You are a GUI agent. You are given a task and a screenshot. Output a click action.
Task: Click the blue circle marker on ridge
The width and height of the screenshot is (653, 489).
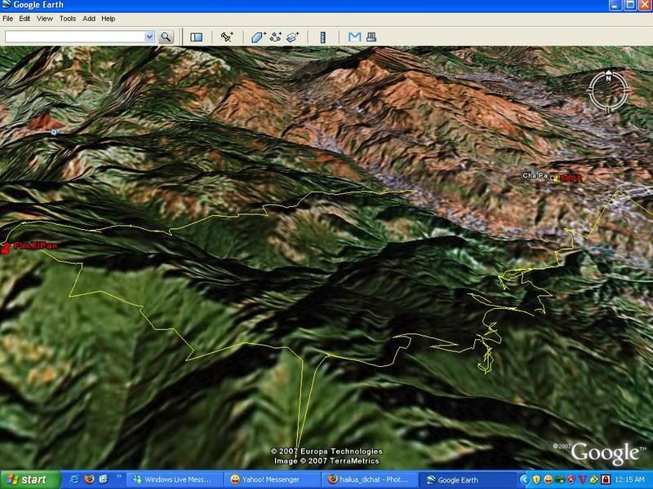[x=54, y=132]
